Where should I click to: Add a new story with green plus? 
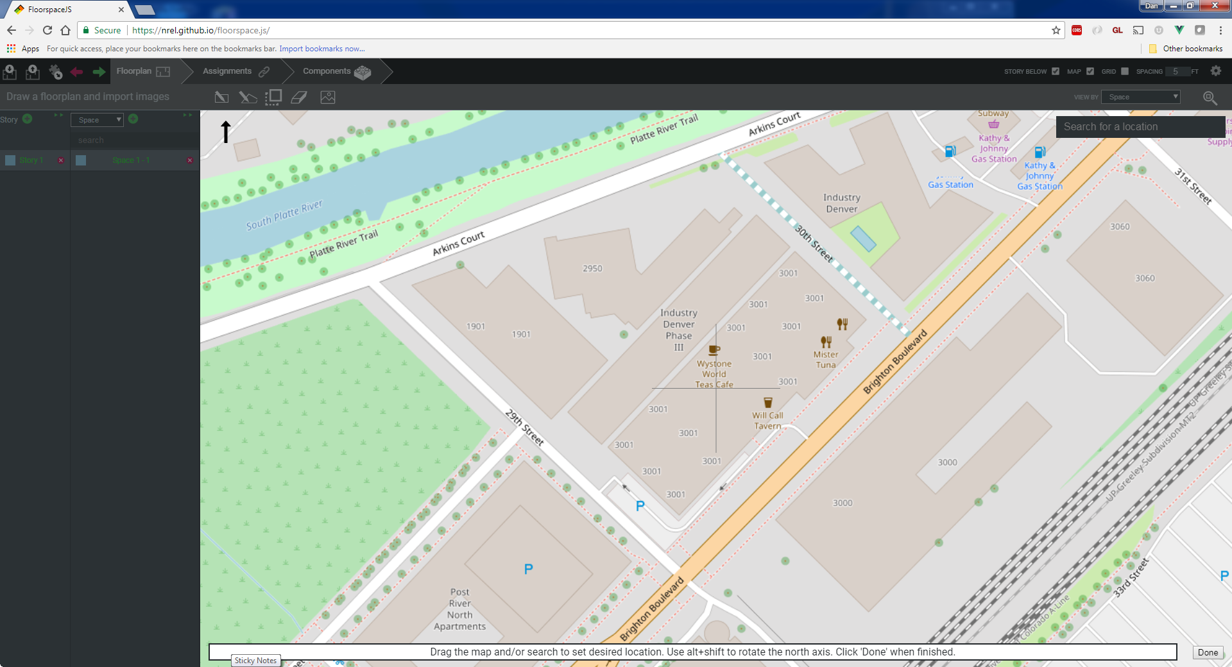click(x=27, y=119)
